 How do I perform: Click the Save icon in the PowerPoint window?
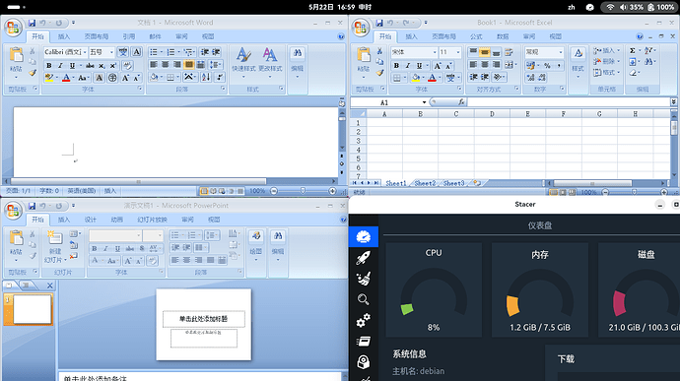(x=32, y=206)
